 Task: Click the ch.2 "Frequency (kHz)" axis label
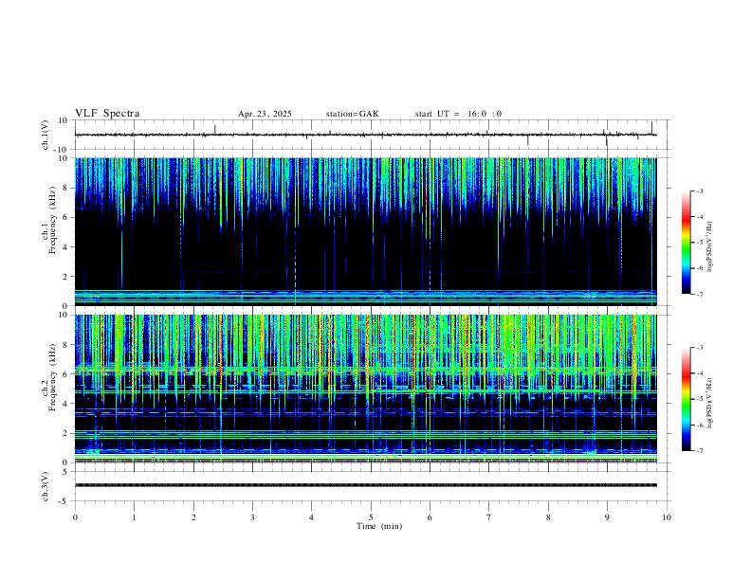point(53,376)
